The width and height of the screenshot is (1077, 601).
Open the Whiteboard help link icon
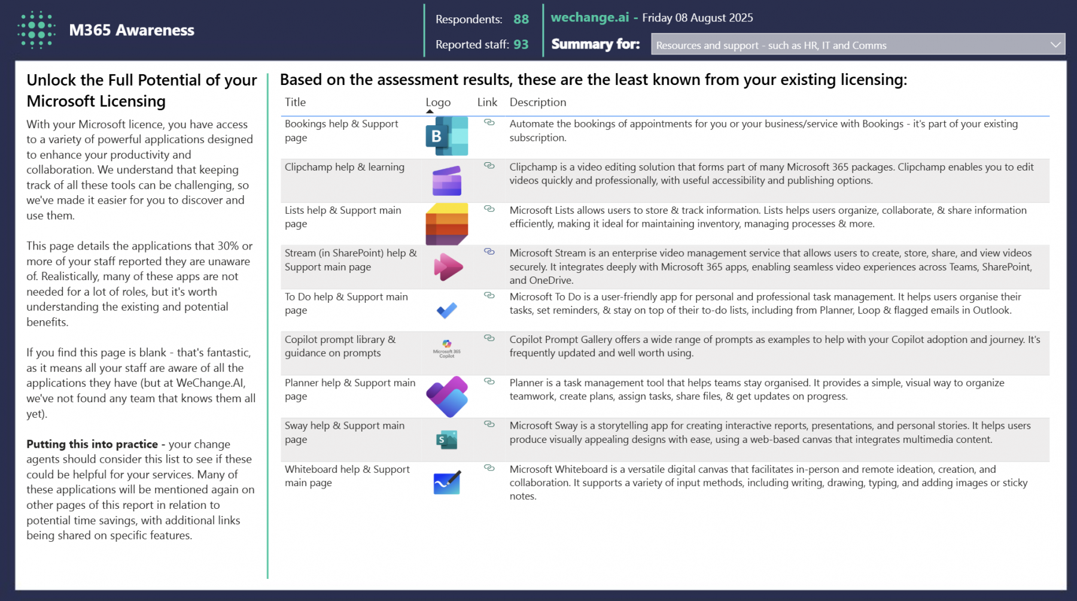click(489, 468)
